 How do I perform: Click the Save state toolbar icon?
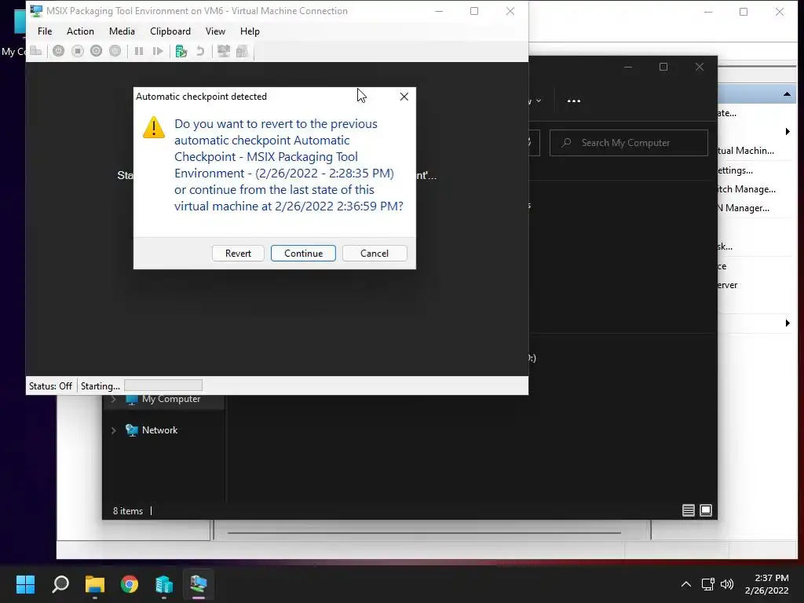pos(115,51)
